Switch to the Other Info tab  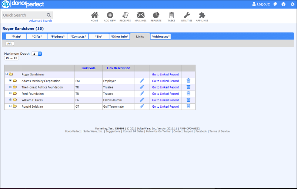click(x=120, y=37)
